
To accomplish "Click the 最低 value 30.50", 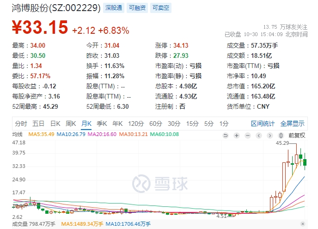I will pos(38,56).
